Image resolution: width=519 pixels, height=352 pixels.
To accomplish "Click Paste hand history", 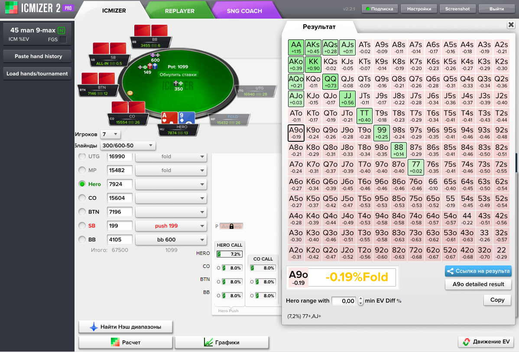I will coord(37,56).
